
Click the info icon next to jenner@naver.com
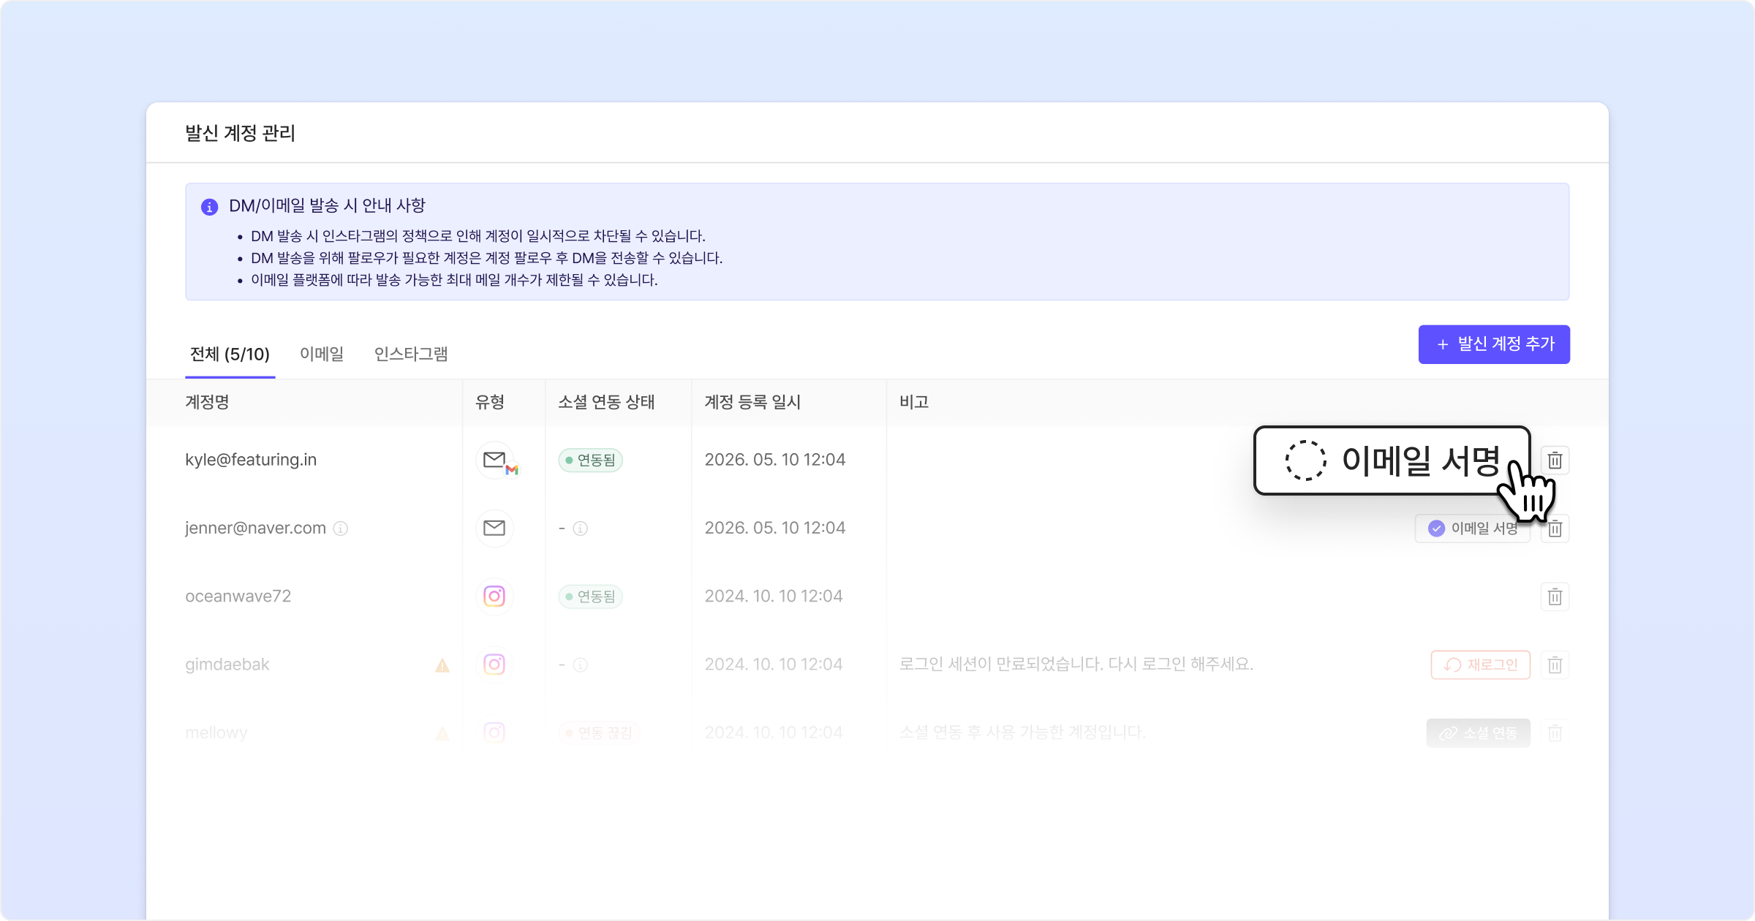[341, 528]
